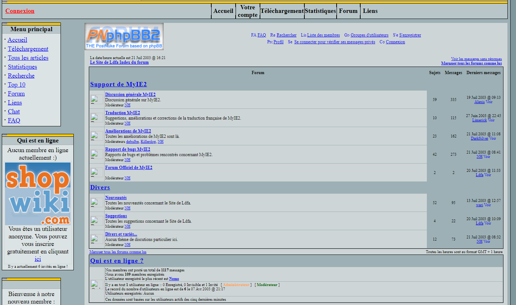This screenshot has width=516, height=305.
Task: Open the Divers category heading
Action: click(100, 188)
